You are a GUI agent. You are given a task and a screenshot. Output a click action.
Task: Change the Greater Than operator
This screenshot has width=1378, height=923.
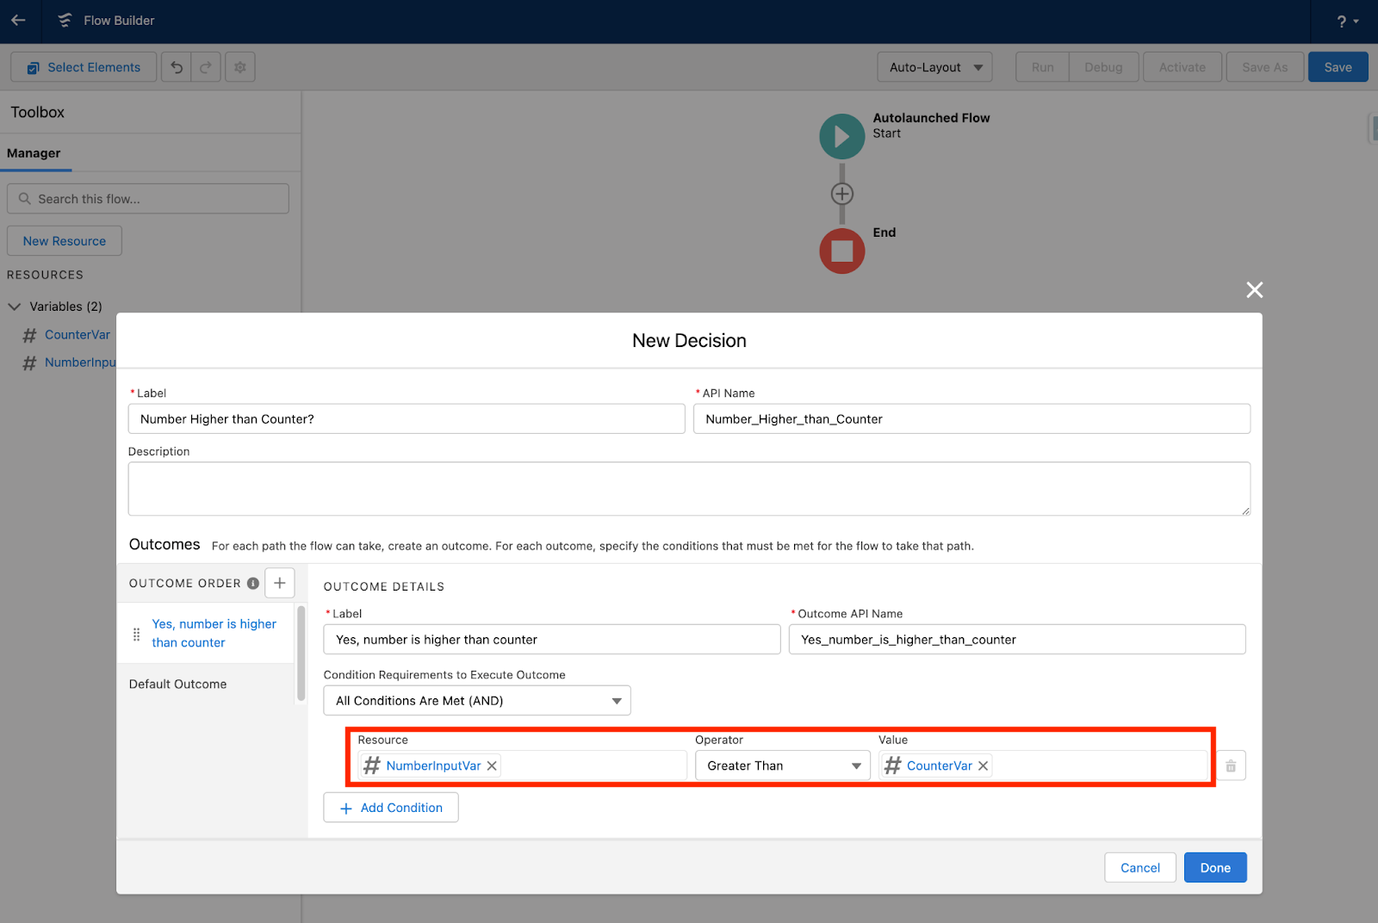pos(780,765)
